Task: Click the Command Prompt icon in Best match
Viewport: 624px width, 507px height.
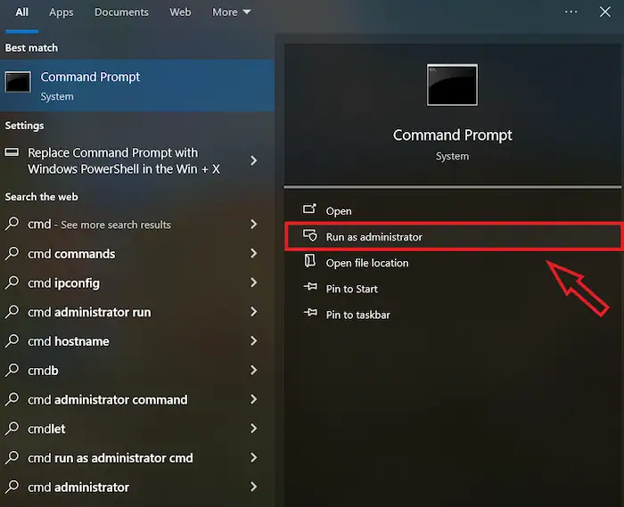Action: (x=18, y=83)
